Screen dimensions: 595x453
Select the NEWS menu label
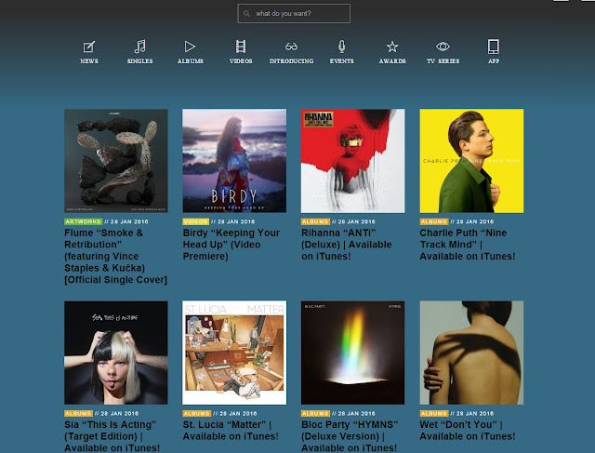pyautogui.click(x=89, y=61)
